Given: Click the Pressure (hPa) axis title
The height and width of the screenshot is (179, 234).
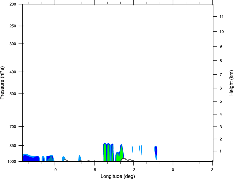Looking at the screenshot, I should pyautogui.click(x=2, y=83).
